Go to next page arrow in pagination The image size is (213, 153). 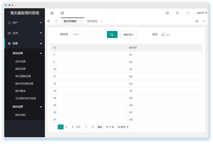point(72,127)
